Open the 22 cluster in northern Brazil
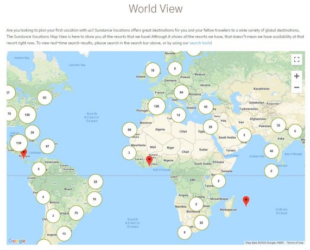 point(96,182)
